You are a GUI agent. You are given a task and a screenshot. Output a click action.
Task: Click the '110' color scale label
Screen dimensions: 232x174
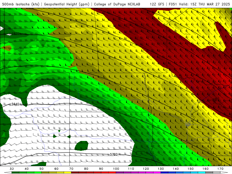click(131, 169)
